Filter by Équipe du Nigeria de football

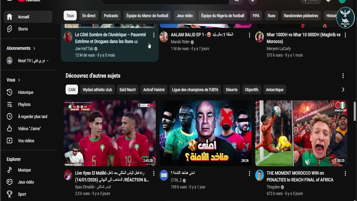click(x=223, y=16)
